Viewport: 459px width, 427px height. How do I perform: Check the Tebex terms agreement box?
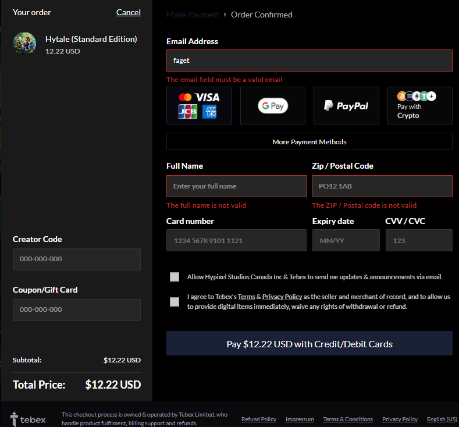tap(175, 302)
